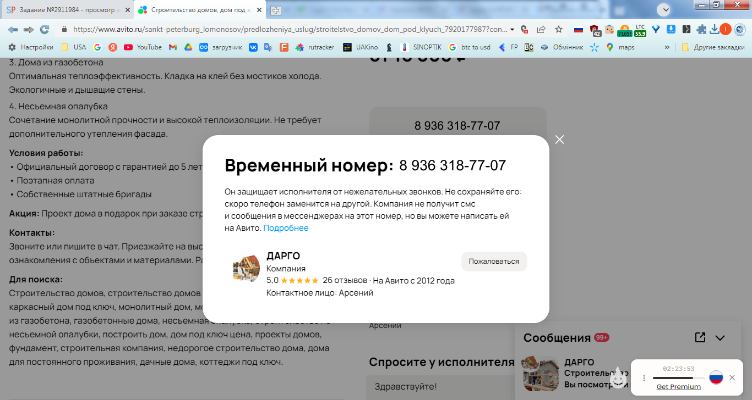Click the VPN timer progress bar
Screen dimensions: 752x400
[679, 378]
